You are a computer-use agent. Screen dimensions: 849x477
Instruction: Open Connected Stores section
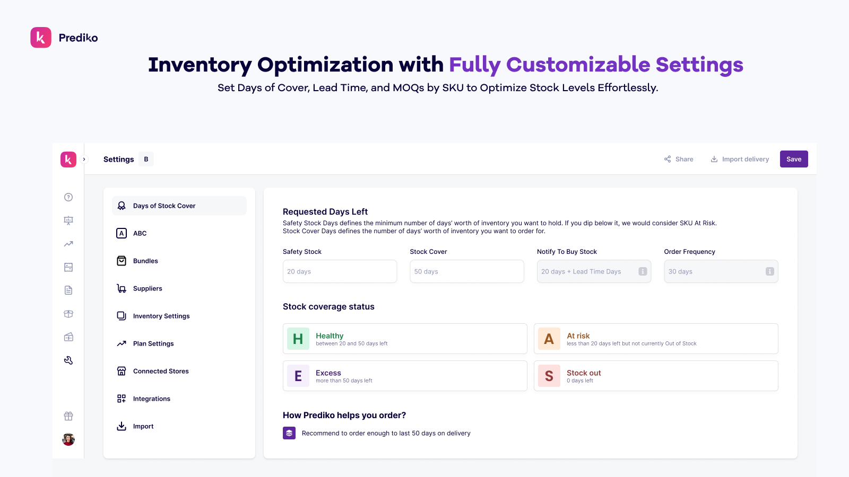click(179, 371)
